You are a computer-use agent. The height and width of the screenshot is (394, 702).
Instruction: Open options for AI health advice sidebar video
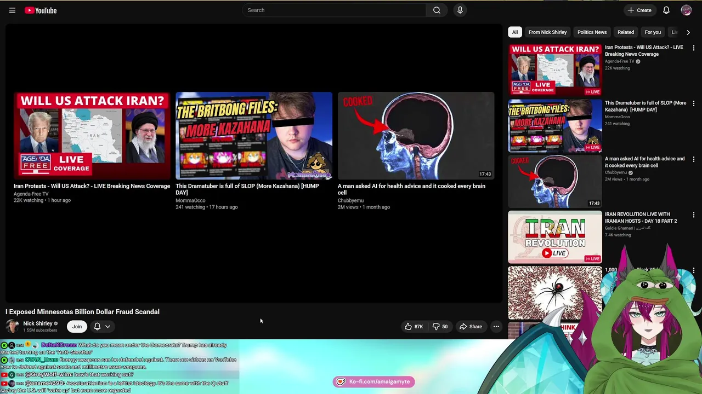tap(694, 159)
